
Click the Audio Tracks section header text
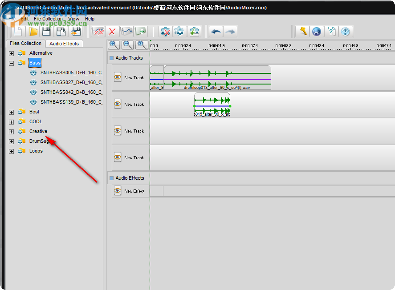pyautogui.click(x=129, y=58)
